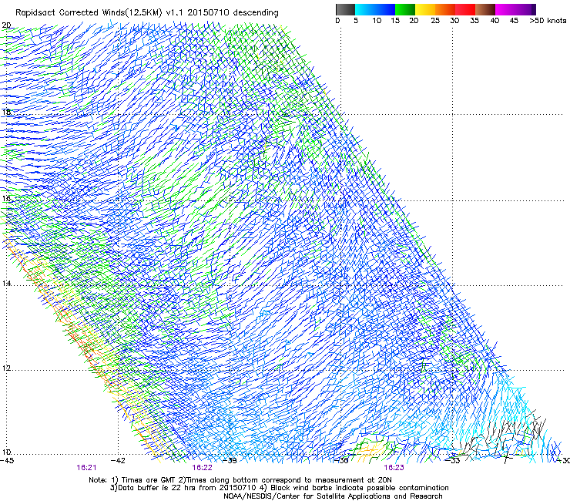570x501 pixels.
Task: Click the purple '16:21' time label
Action: (x=86, y=468)
